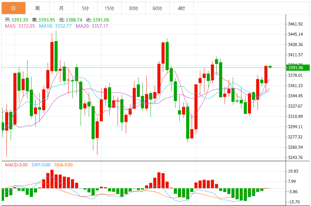Click the closing price 收 value

pos(101,20)
